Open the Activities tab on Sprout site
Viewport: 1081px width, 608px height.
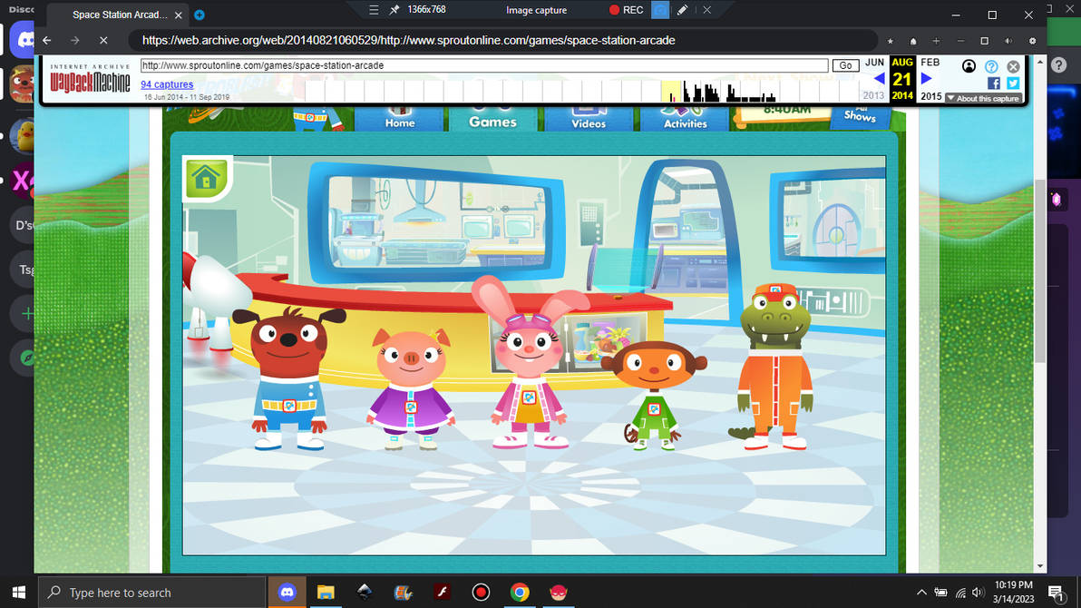pyautogui.click(x=685, y=119)
